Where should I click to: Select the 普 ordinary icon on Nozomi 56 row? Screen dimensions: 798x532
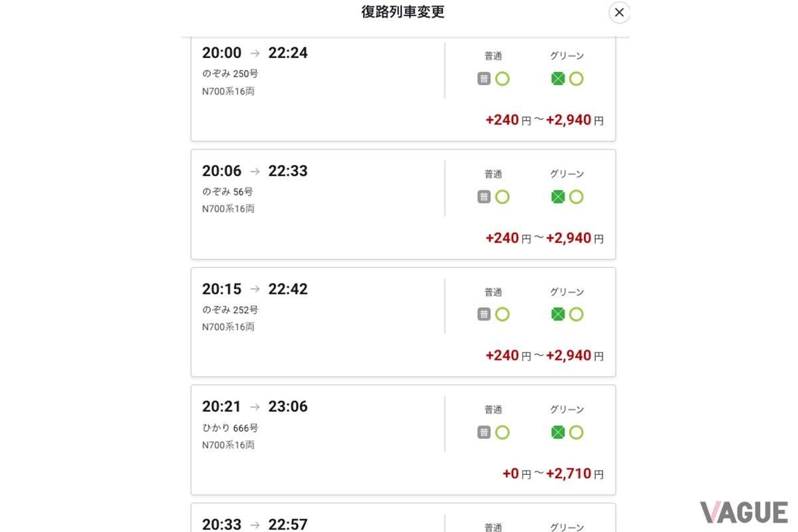[483, 197]
